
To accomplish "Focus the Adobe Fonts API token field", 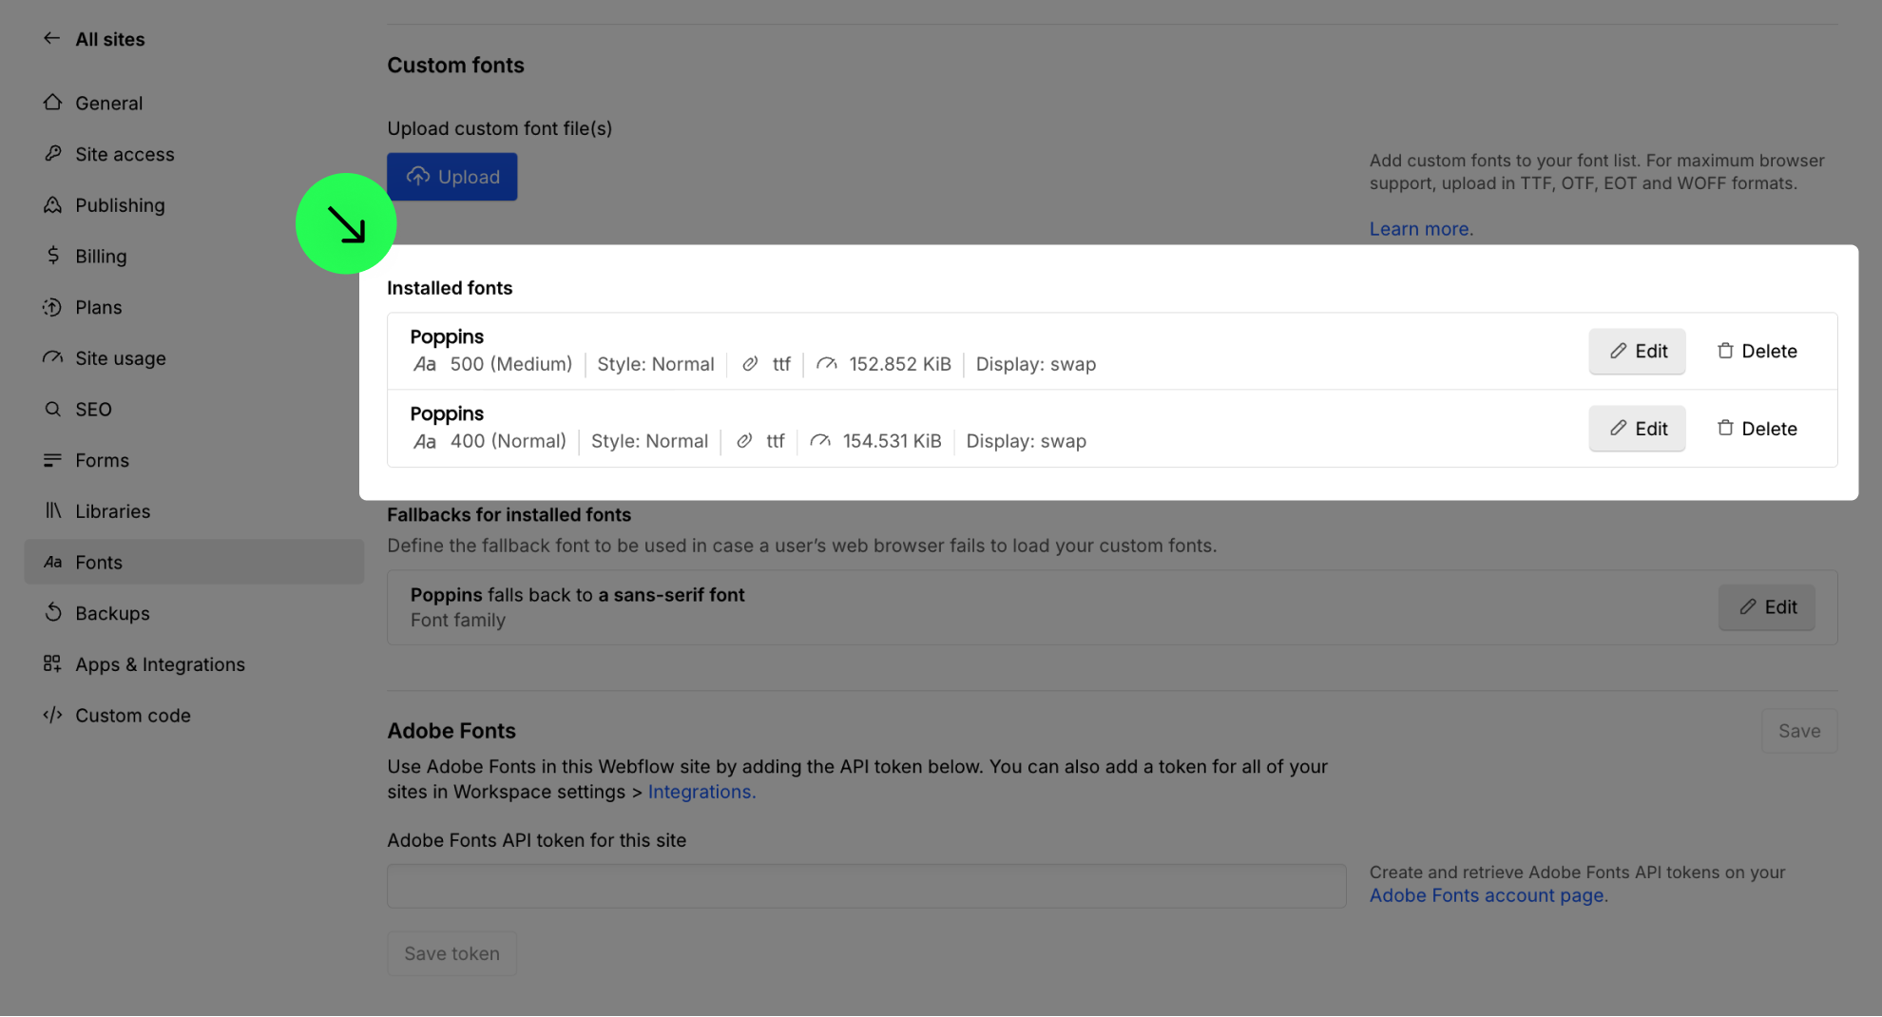I will pos(866,886).
